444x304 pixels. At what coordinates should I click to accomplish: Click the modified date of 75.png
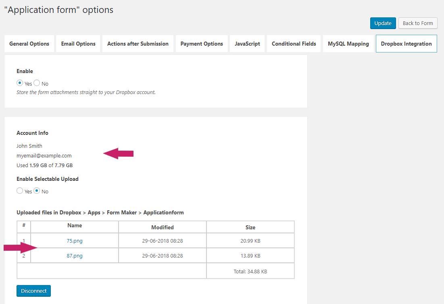(162, 241)
